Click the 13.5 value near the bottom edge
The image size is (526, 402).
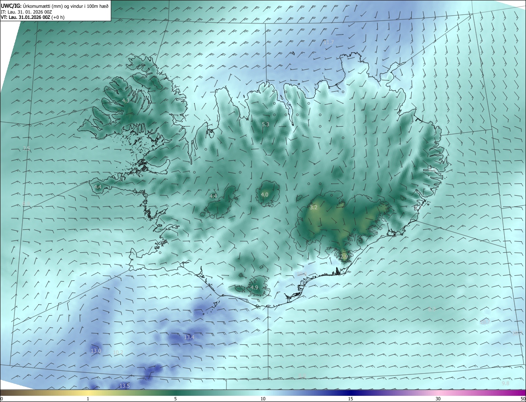(125, 386)
